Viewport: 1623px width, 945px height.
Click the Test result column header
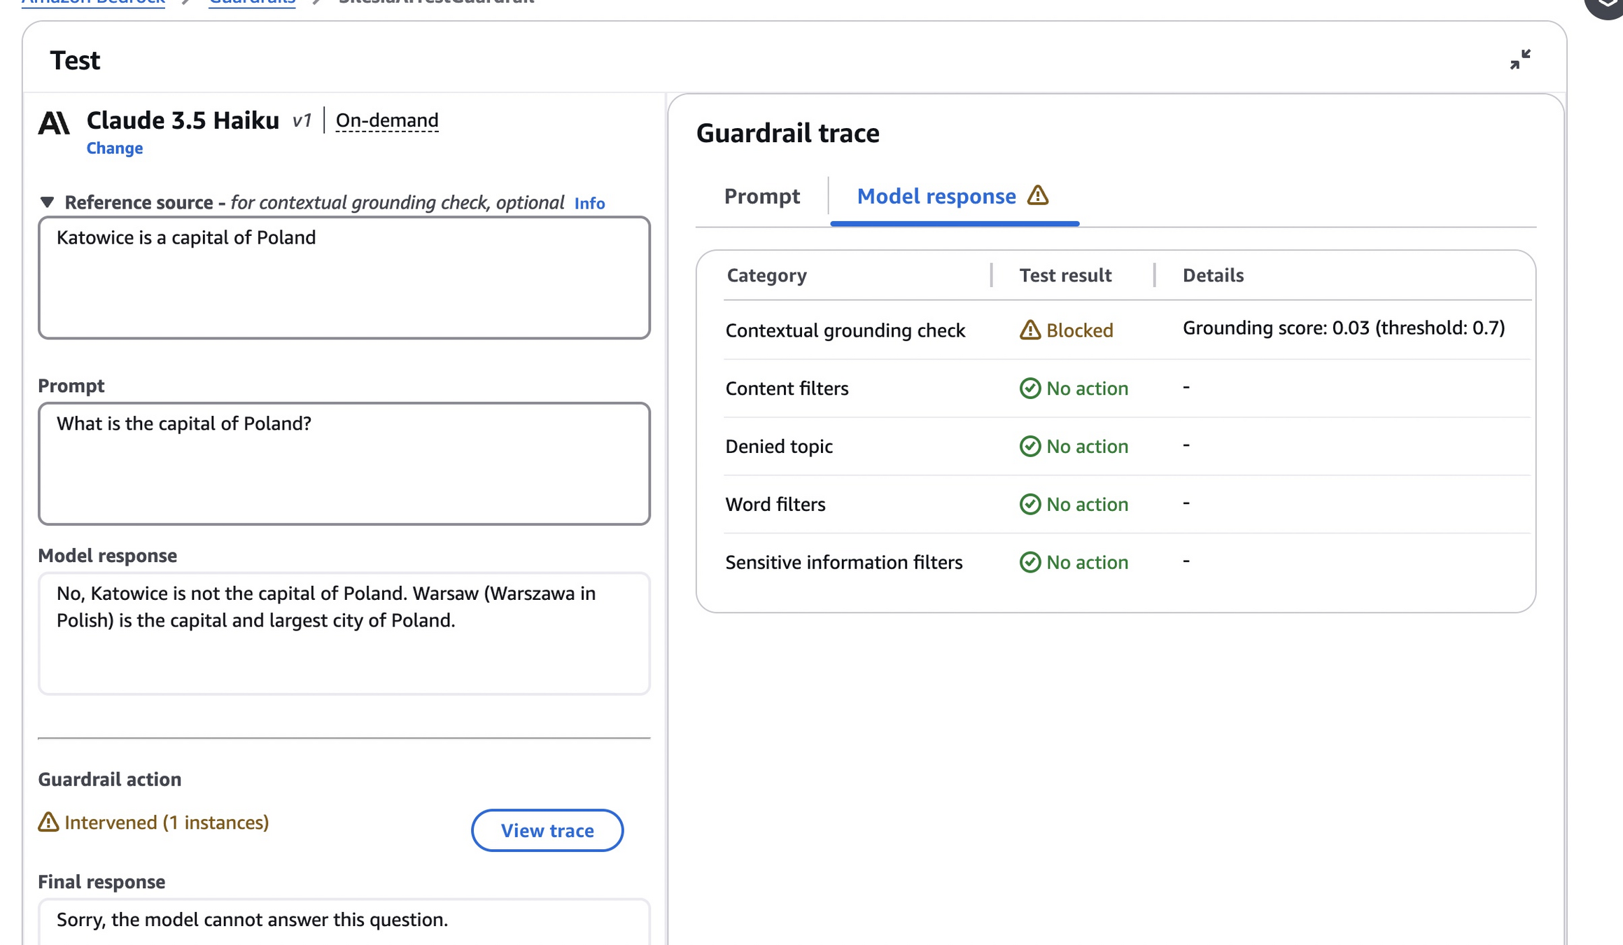click(1065, 275)
